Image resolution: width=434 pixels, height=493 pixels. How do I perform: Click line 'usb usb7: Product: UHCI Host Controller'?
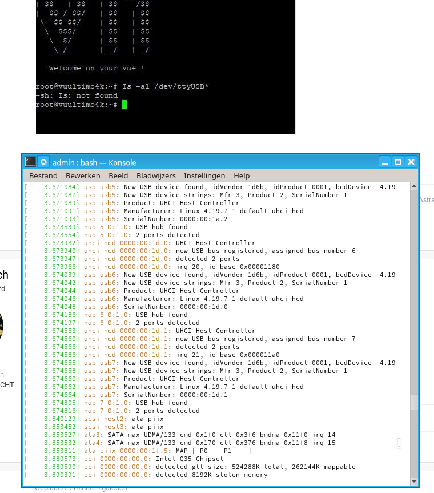[162, 379]
